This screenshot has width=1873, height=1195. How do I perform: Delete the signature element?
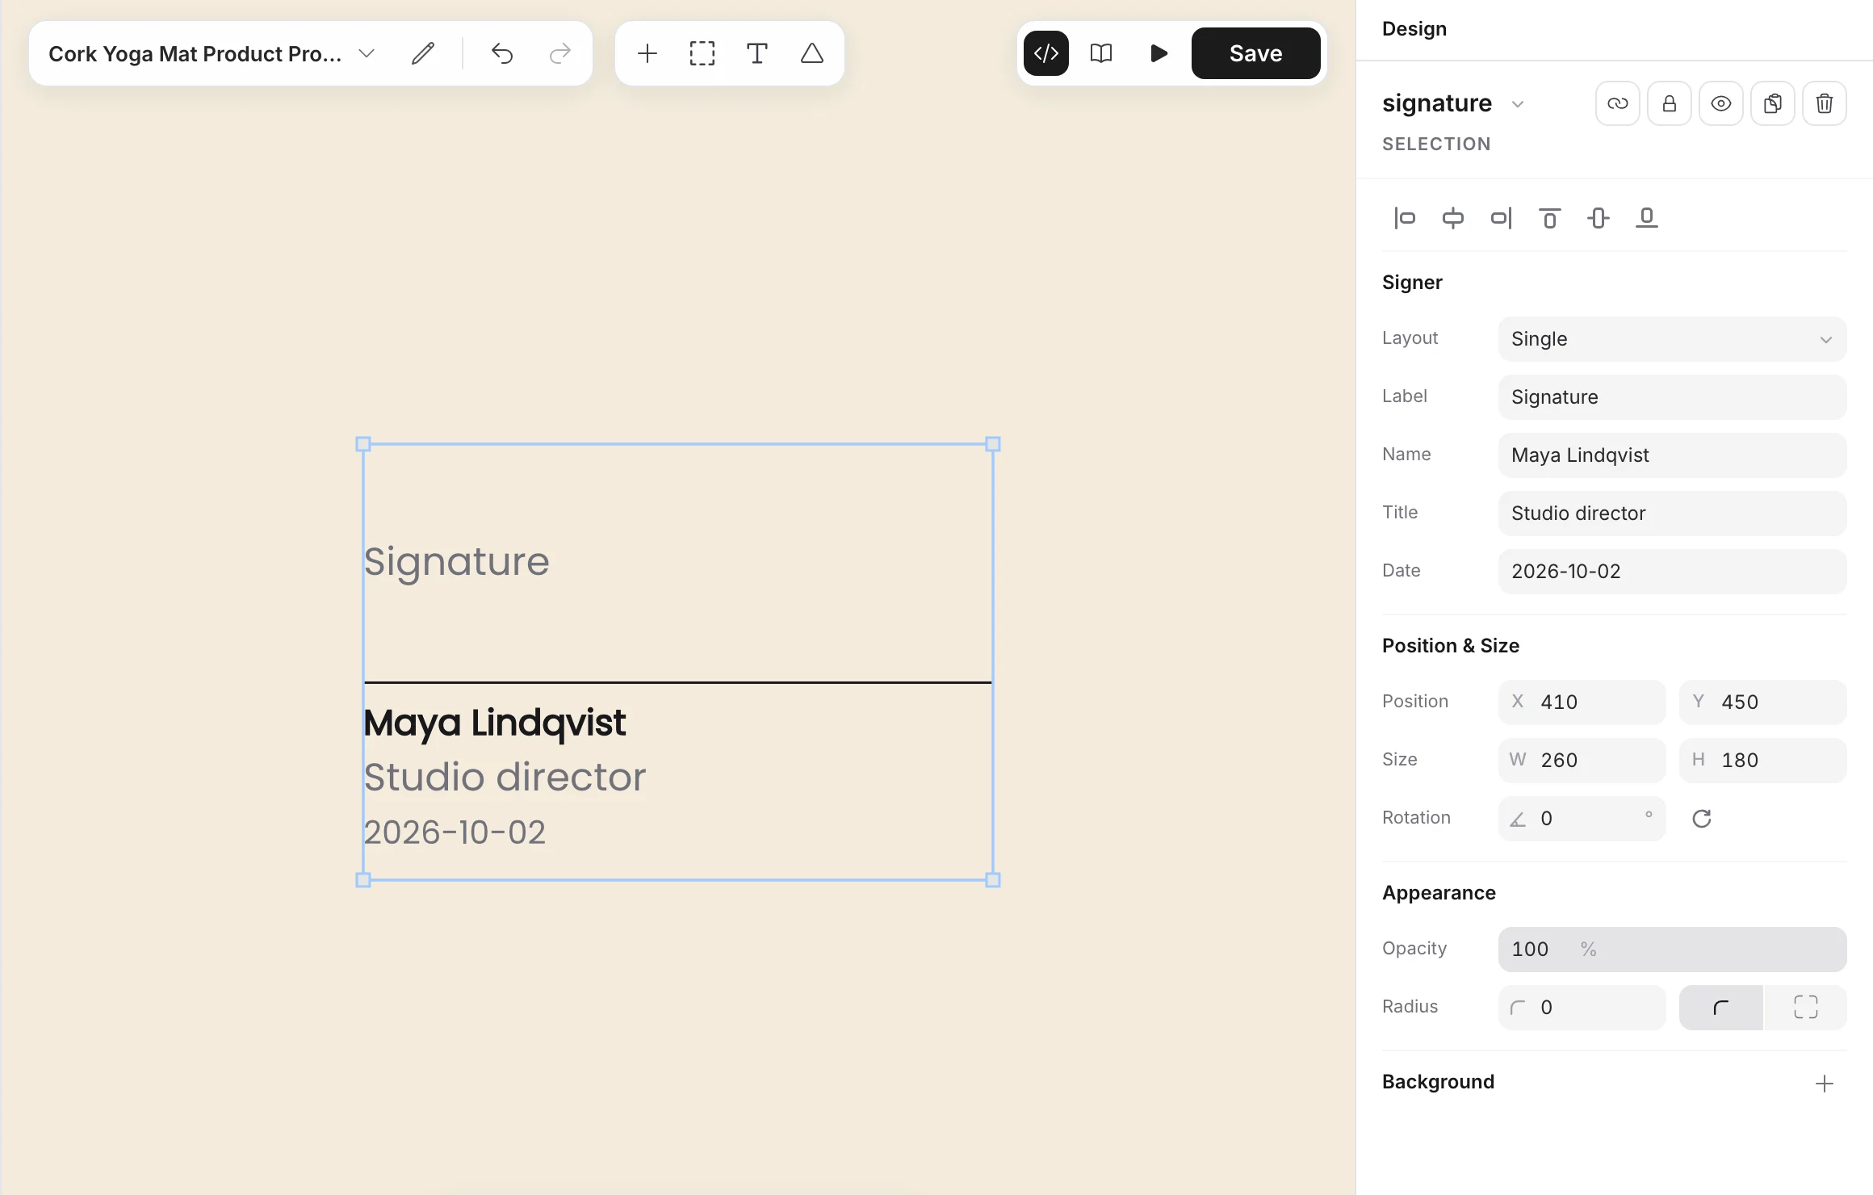[x=1825, y=103]
